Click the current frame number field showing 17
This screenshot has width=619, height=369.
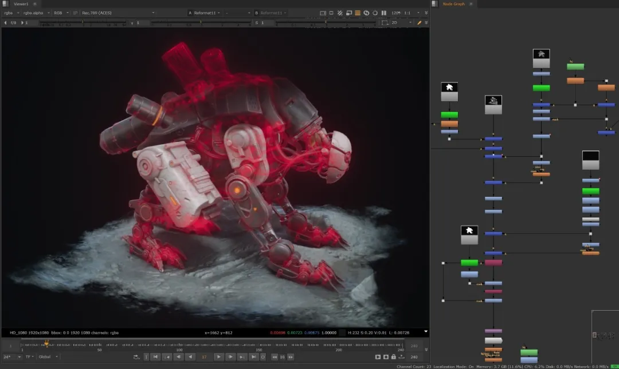[204, 357]
